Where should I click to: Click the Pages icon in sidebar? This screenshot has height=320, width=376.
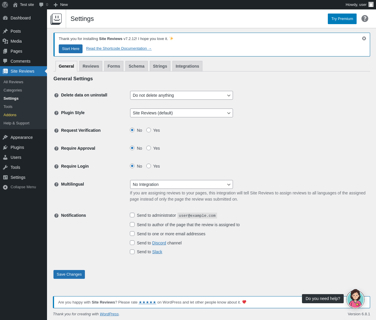coord(5,51)
